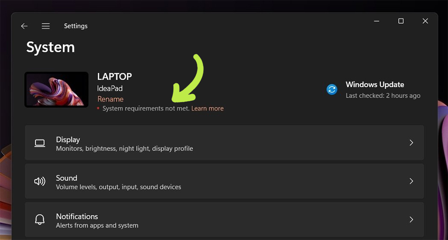
Task: Expand Sound settings chevron
Action: 411,181
